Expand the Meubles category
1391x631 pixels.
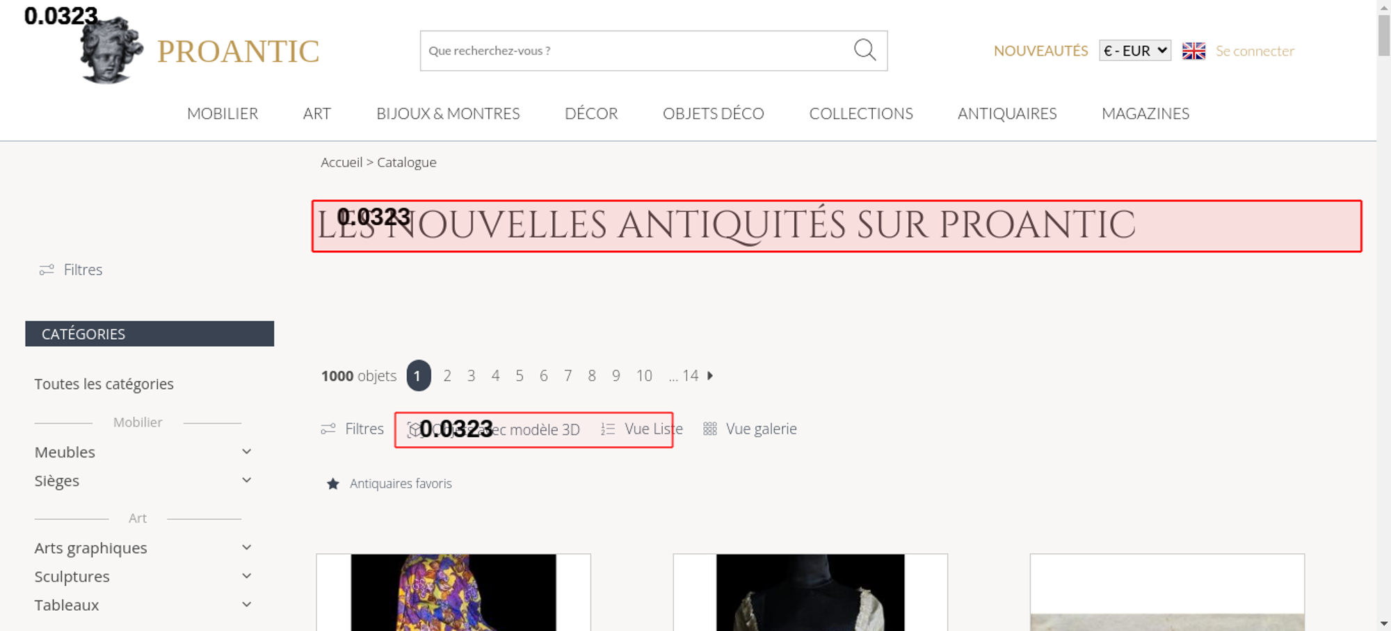click(x=246, y=452)
